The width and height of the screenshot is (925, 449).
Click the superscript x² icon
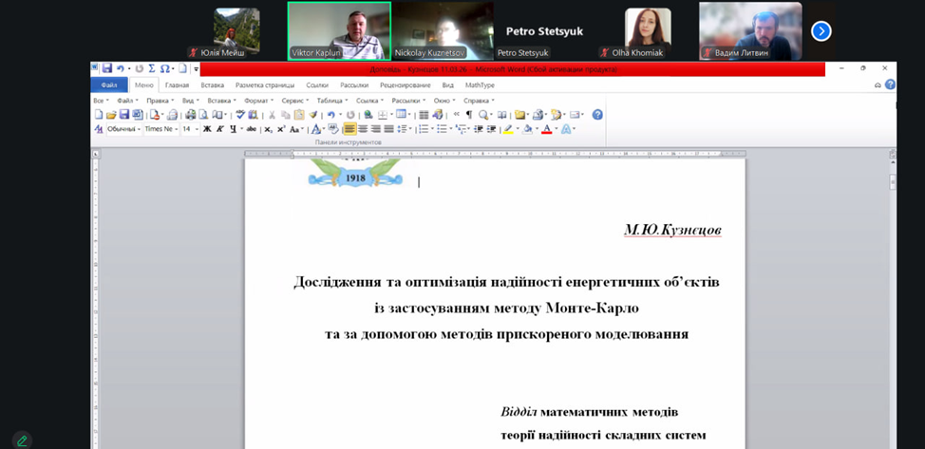(281, 129)
